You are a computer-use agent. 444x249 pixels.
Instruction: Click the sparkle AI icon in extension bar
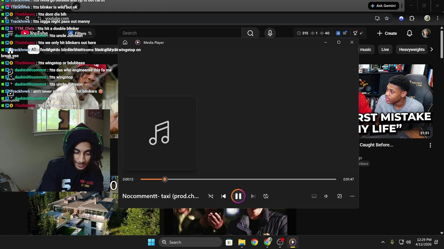coord(361,33)
